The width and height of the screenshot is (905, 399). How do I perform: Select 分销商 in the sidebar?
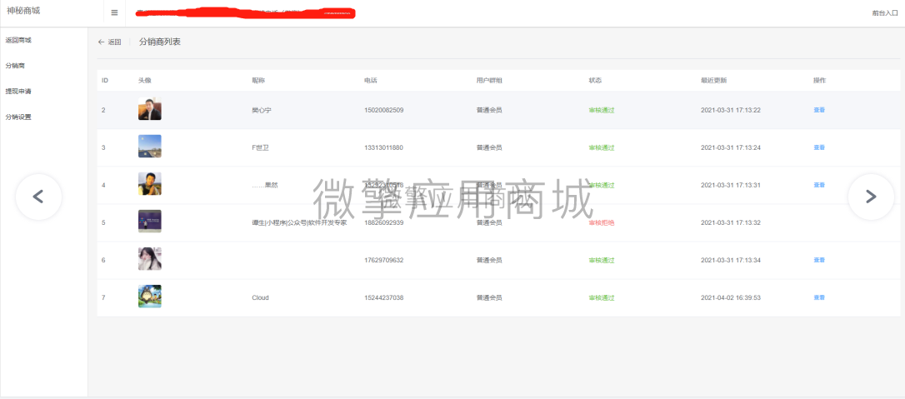[x=15, y=66]
